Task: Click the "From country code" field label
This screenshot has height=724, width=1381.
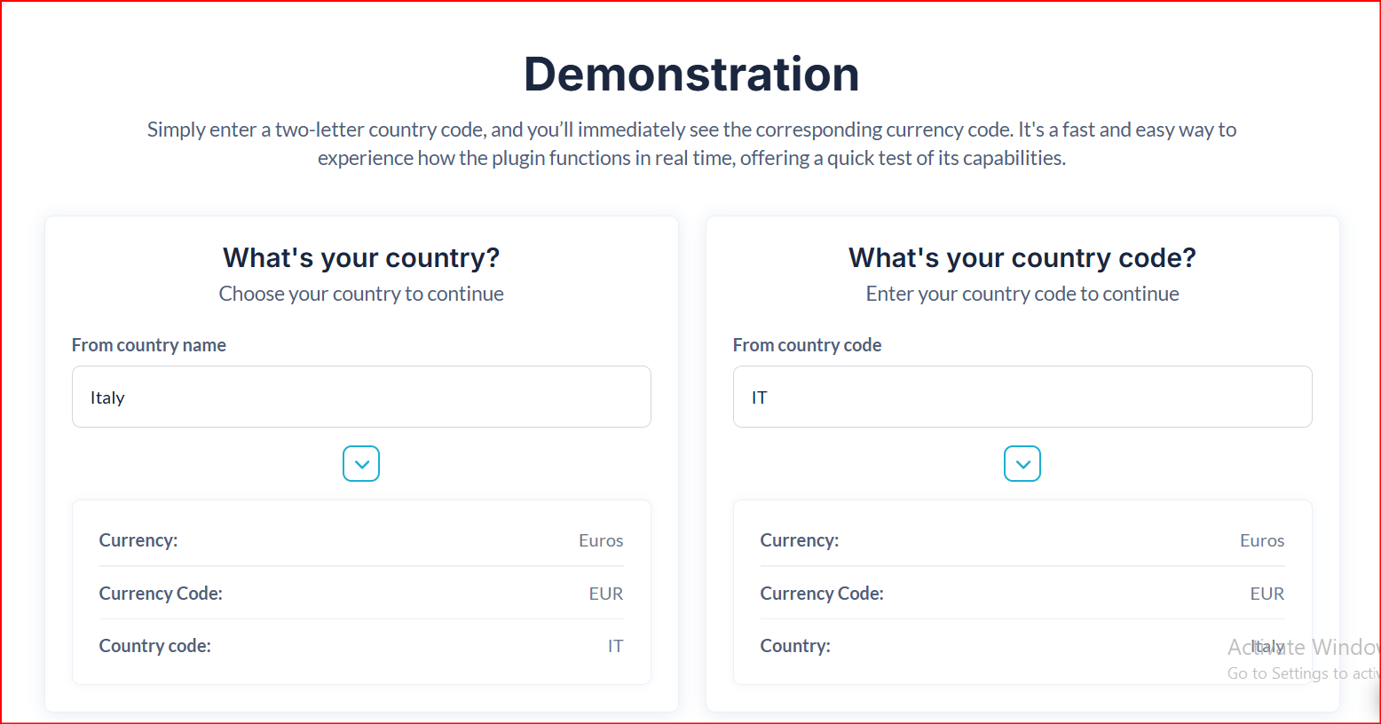Action: pyautogui.click(x=807, y=345)
